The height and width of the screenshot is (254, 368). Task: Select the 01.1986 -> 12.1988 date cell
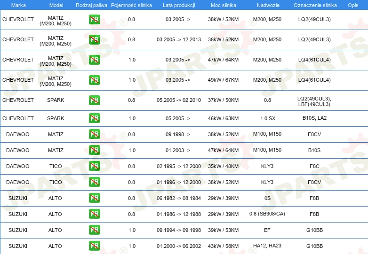click(x=179, y=214)
